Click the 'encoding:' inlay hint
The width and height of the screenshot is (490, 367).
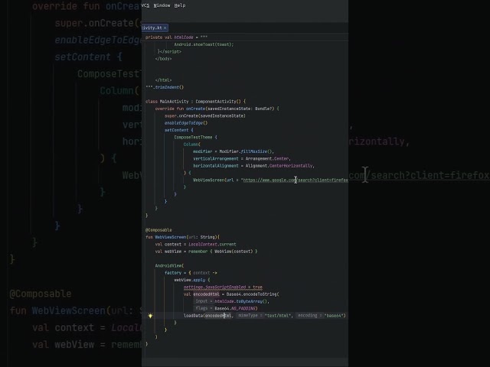coord(308,316)
